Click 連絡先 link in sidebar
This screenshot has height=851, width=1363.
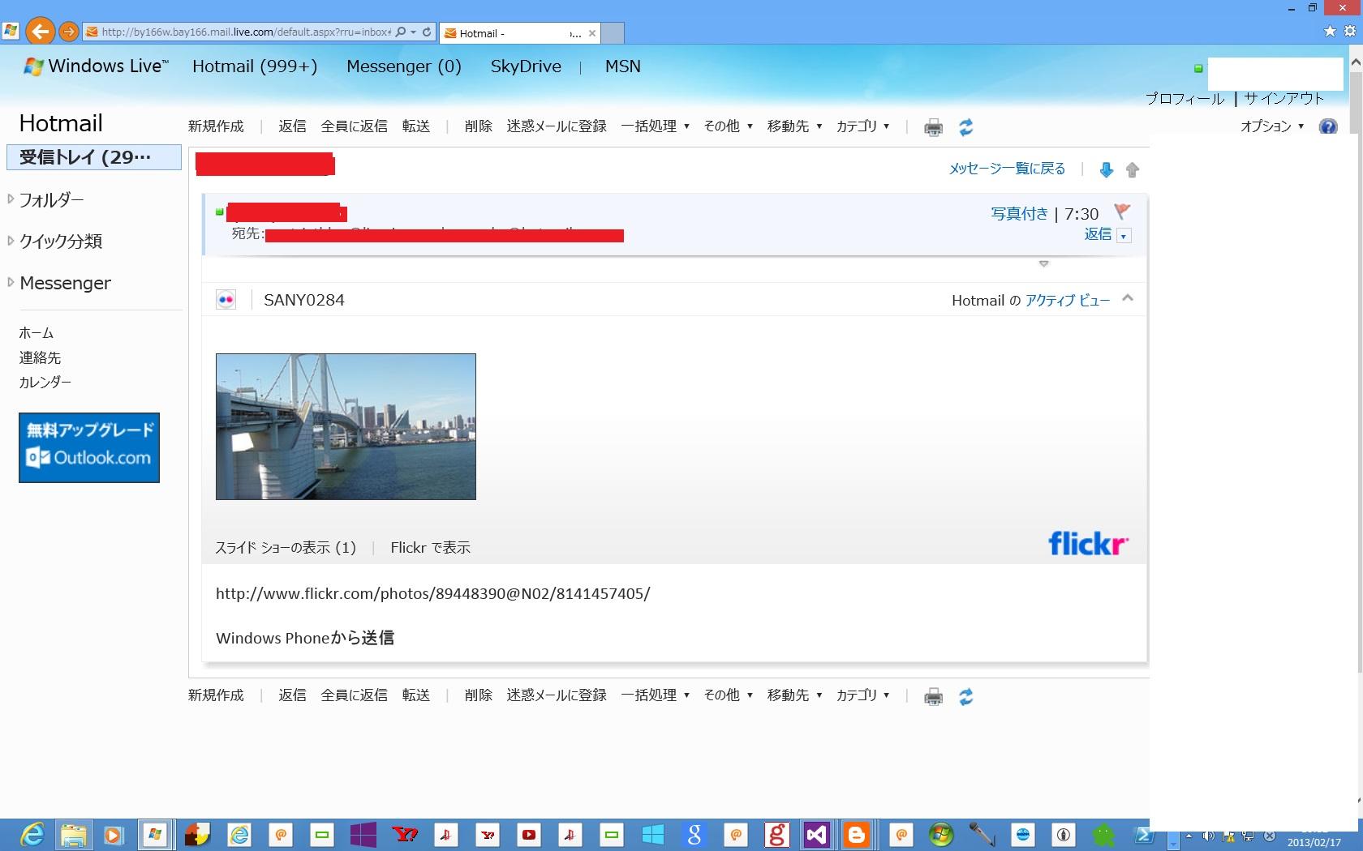pyautogui.click(x=40, y=357)
